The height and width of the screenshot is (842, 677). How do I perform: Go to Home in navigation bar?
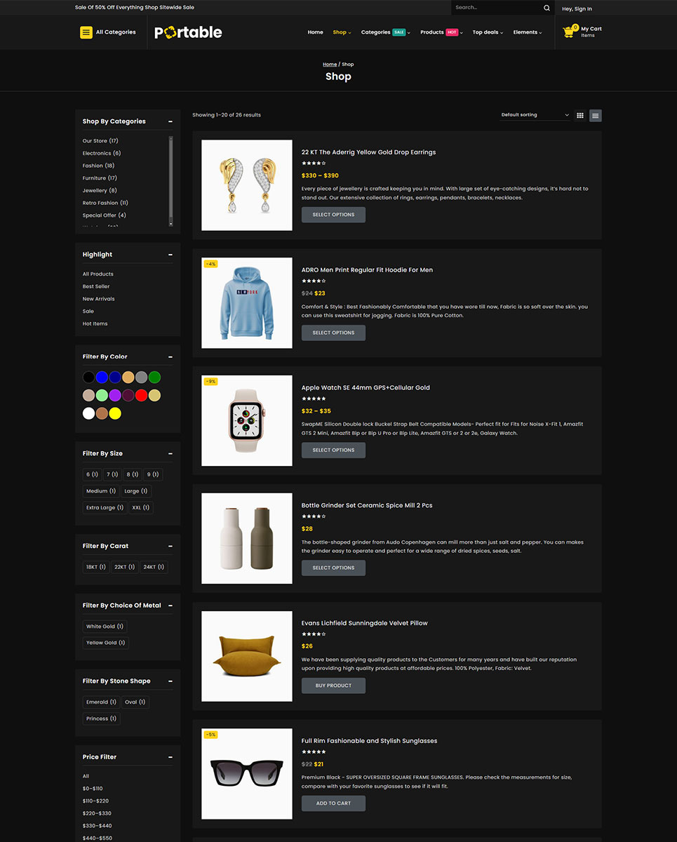pos(316,32)
